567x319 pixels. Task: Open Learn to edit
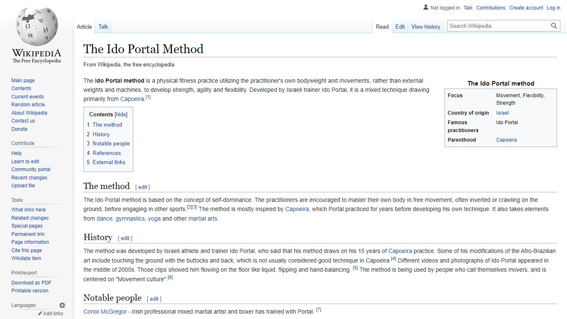pyautogui.click(x=25, y=162)
